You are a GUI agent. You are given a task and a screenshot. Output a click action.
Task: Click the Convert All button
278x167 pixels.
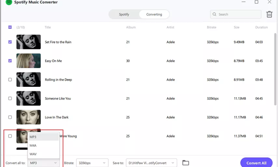tap(257, 163)
